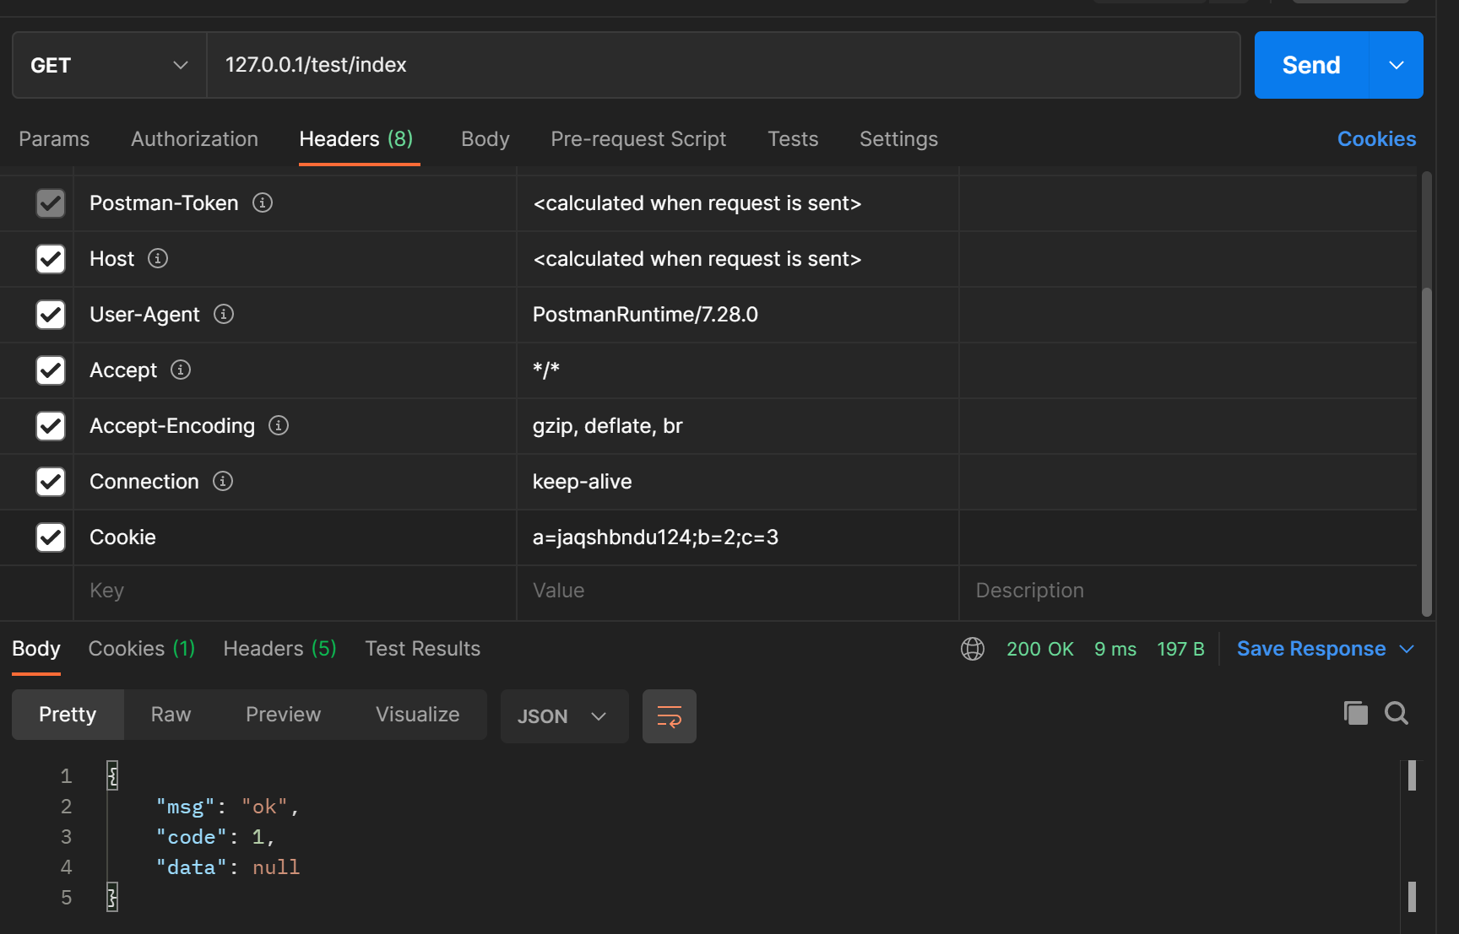The width and height of the screenshot is (1459, 934).
Task: Click the Send button
Action: pyautogui.click(x=1310, y=65)
